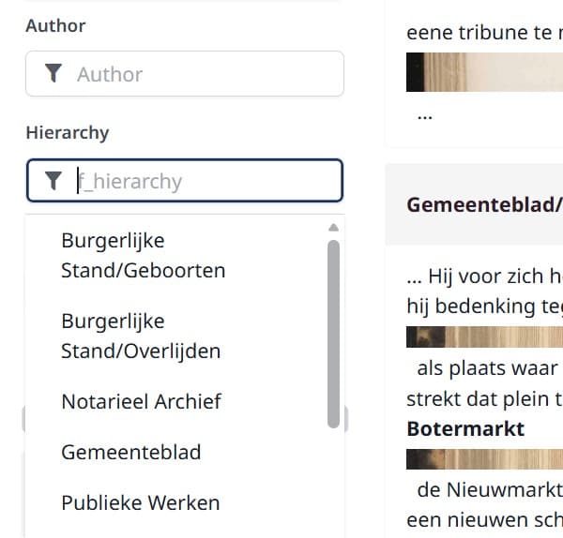Pick Notarieel Archief in hierarchy dropdown
This screenshot has height=538, width=563.
click(x=141, y=402)
